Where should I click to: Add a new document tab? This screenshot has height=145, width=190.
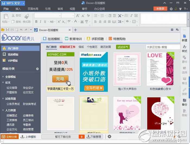coord(75,30)
